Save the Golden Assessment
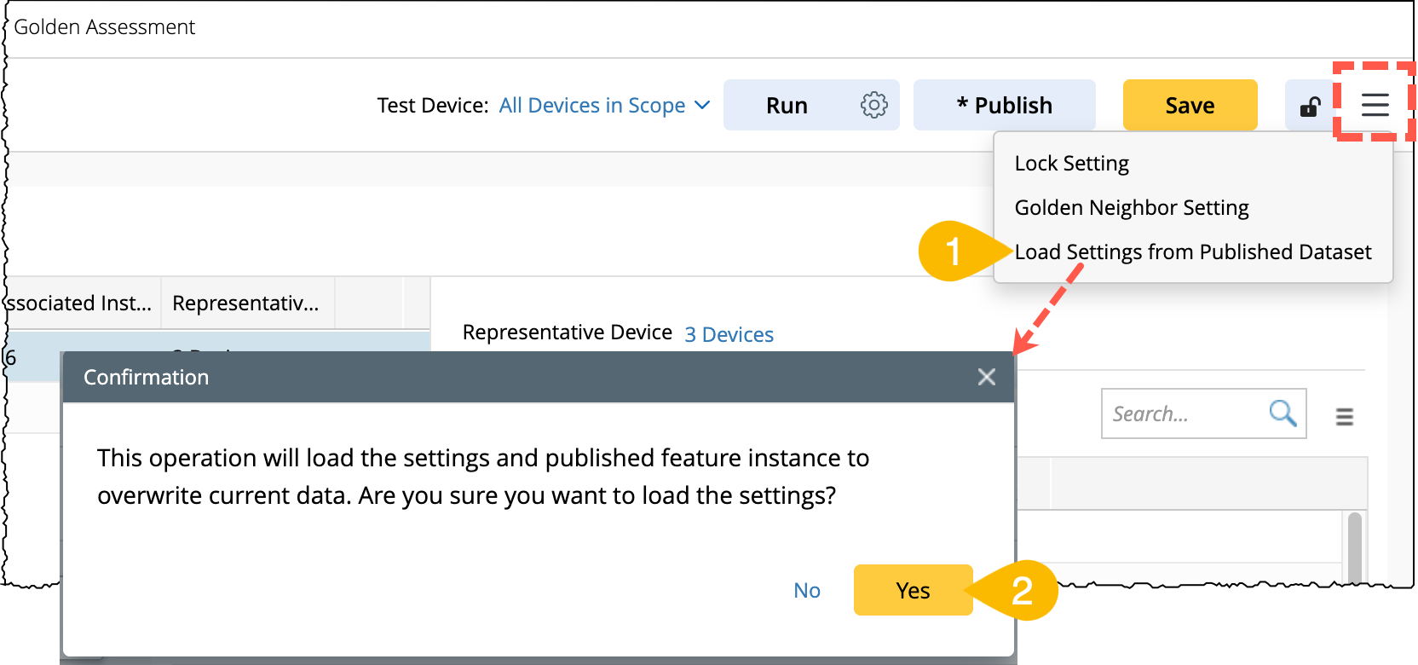The image size is (1418, 665). coord(1190,105)
